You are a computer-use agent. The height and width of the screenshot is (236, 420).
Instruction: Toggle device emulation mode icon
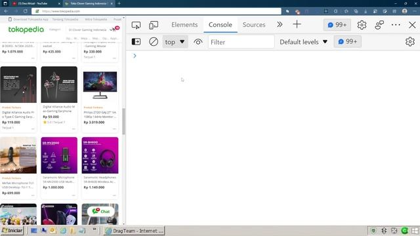(154, 25)
